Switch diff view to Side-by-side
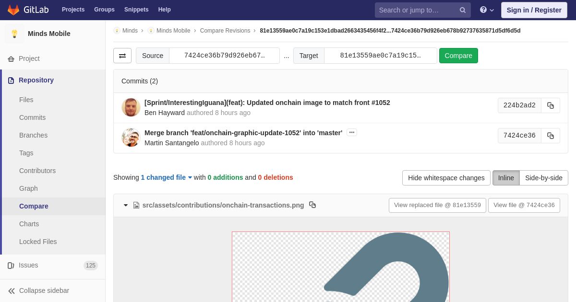 point(544,178)
